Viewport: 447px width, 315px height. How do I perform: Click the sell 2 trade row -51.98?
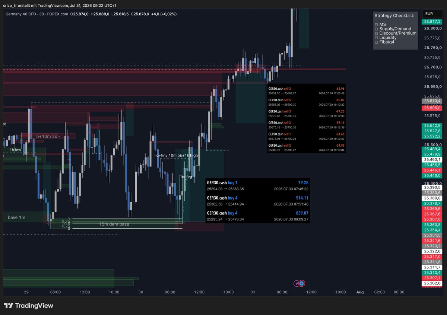coord(306,147)
